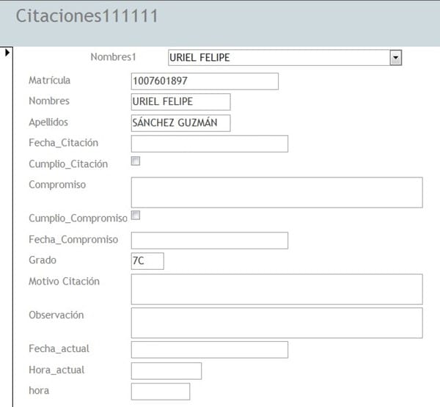
Task: Open the Nombres1 dropdown arrow
Action: coord(396,58)
